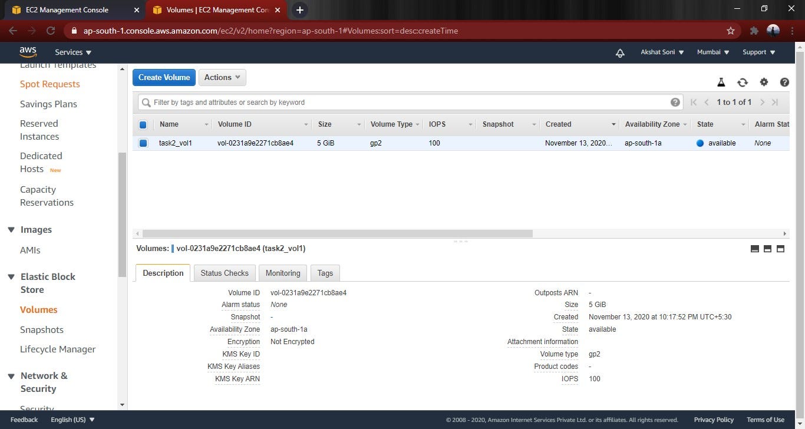Open Snapshots in sidebar

(x=42, y=330)
